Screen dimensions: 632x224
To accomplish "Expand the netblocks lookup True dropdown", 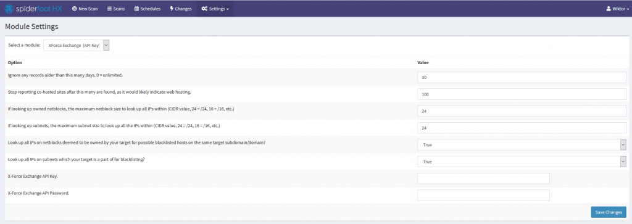I will [x=522, y=144].
